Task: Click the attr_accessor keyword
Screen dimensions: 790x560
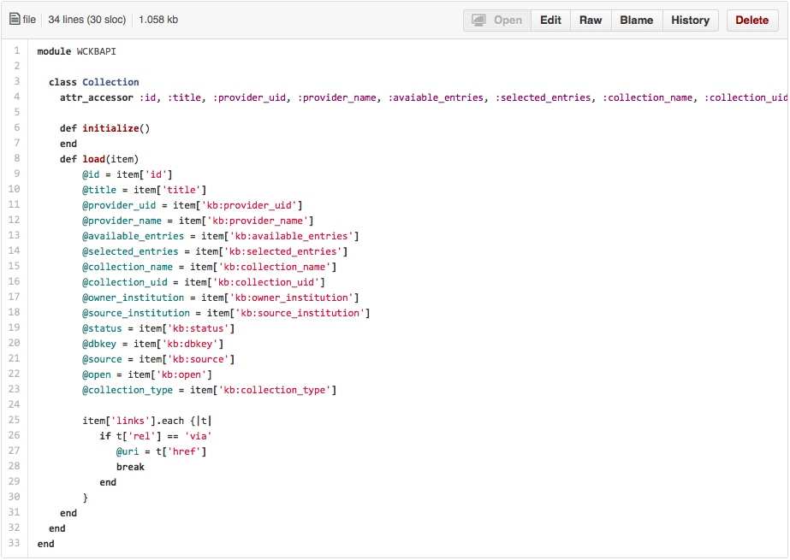Action: tap(96, 97)
